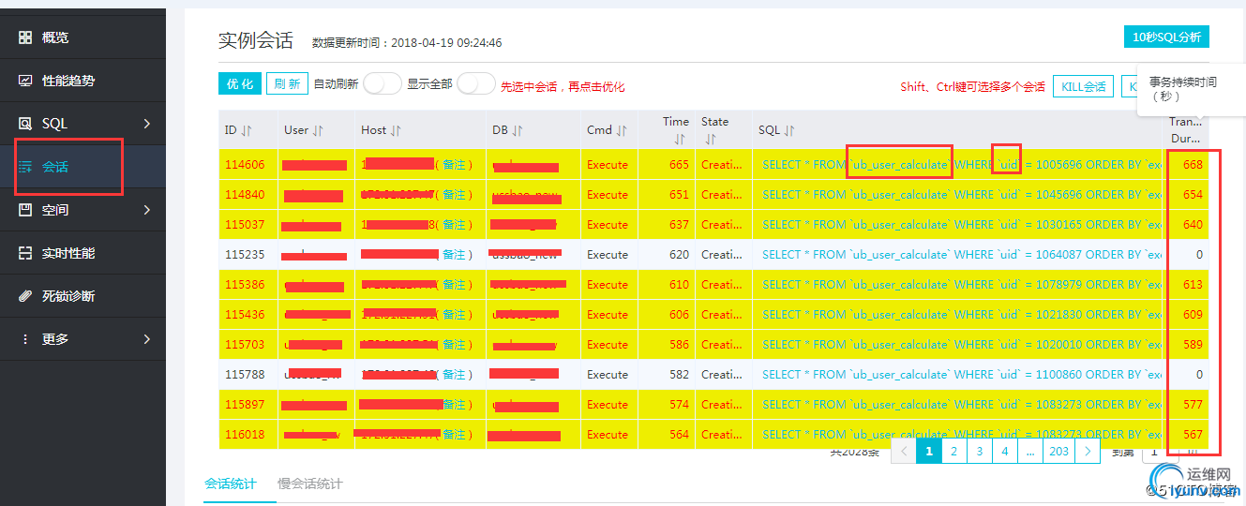
Task: Click the 会话 list icon in sidebar
Action: (x=25, y=167)
